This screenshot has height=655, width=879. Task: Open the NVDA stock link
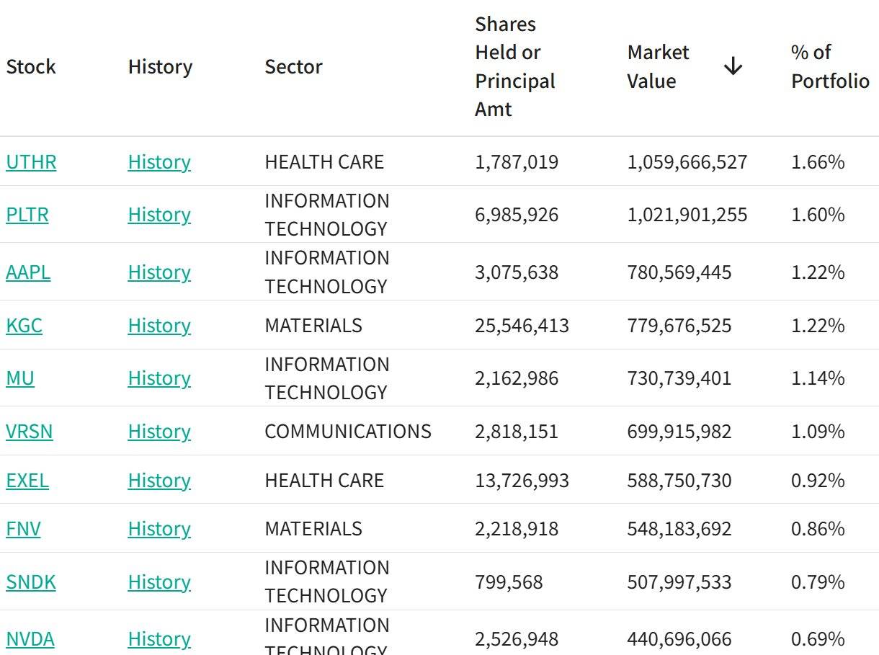30,639
